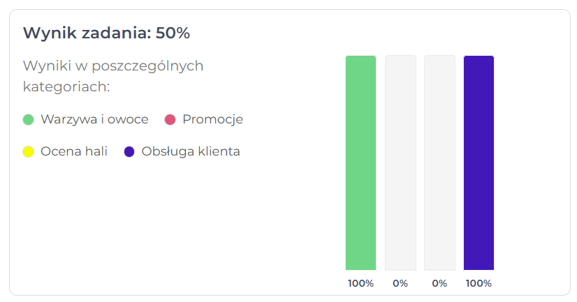Select the green Warzywa i owoce bar
This screenshot has height=302, width=577.
360,163
